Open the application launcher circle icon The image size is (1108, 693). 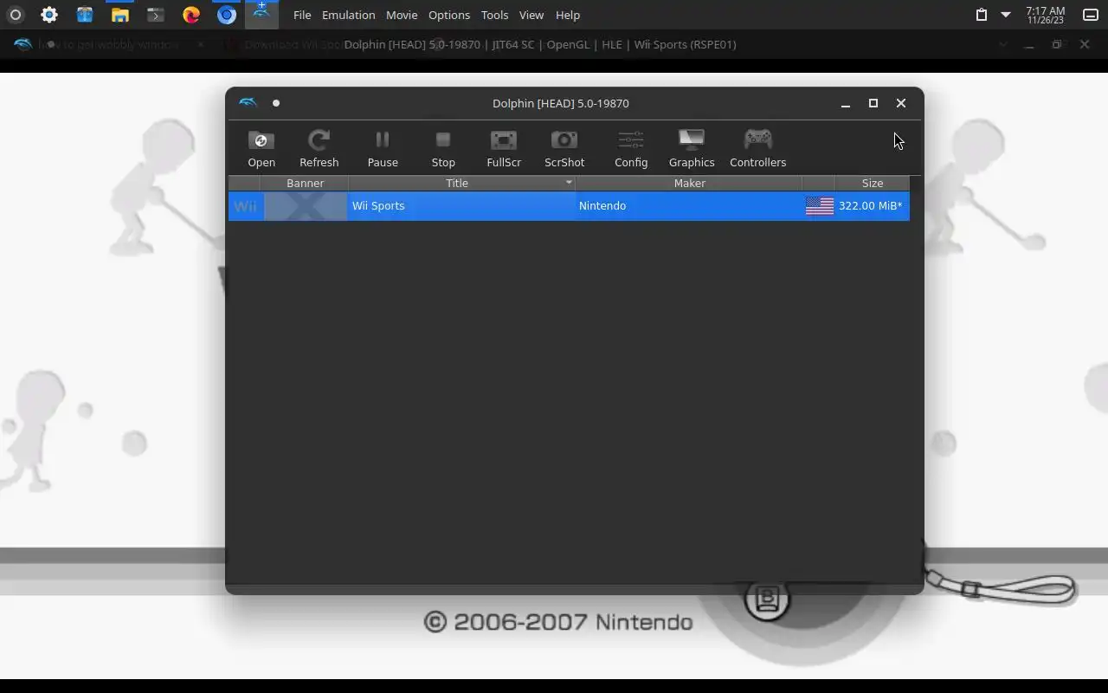[x=15, y=15]
